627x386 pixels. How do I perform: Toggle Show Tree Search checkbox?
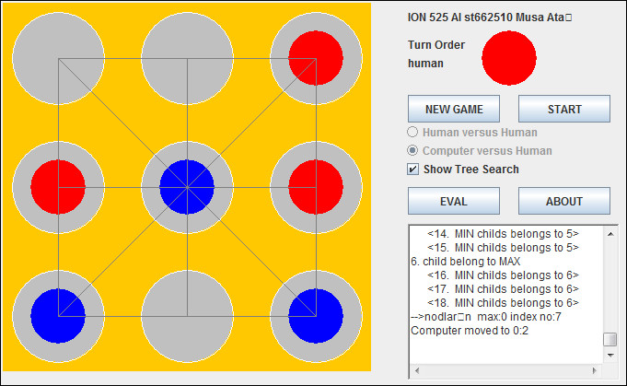[x=463, y=169]
